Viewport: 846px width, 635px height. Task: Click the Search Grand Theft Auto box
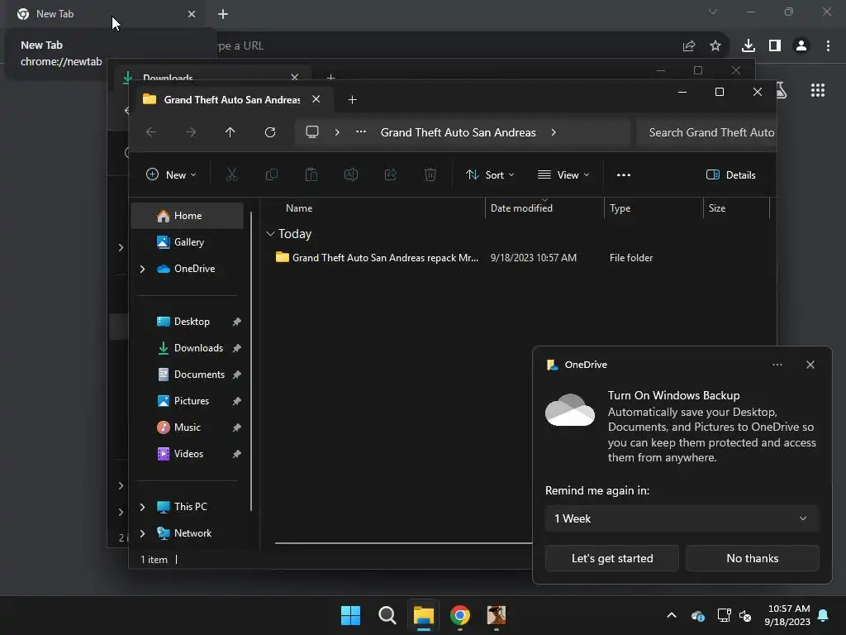point(706,133)
